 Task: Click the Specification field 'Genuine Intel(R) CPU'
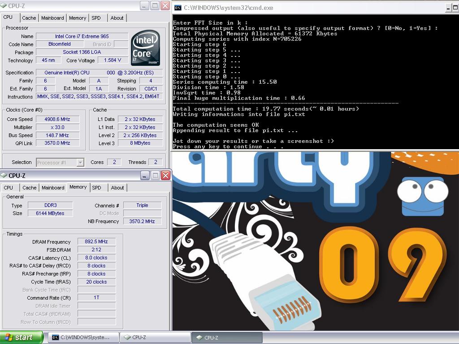[99, 73]
